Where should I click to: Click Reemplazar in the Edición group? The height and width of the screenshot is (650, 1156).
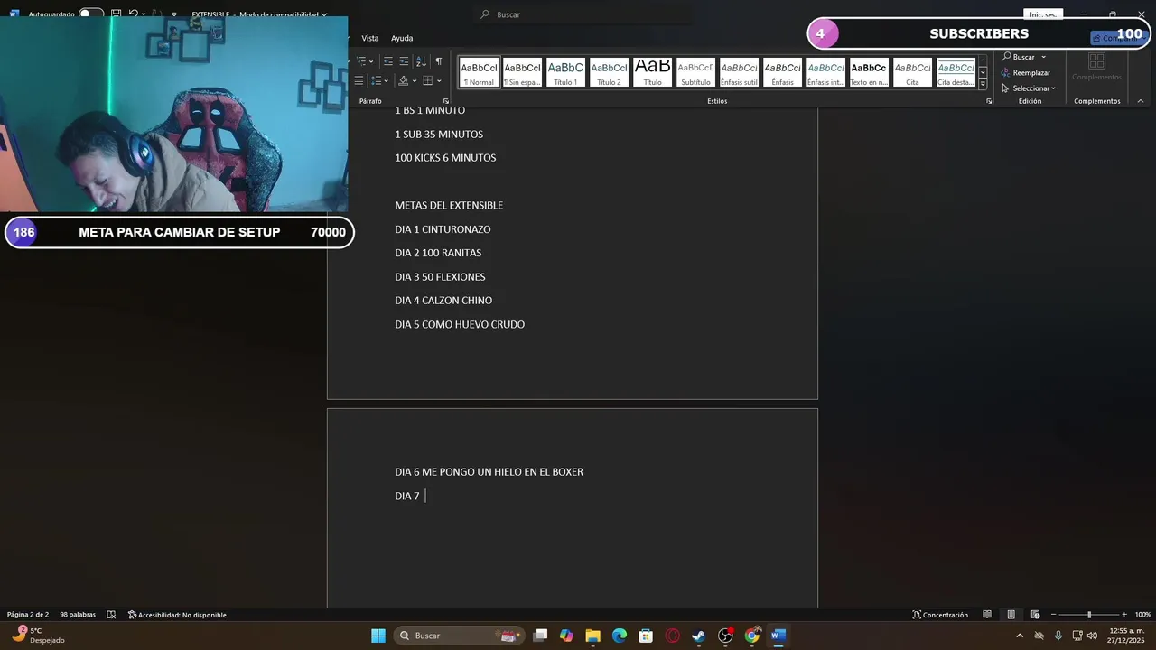click(x=1025, y=72)
